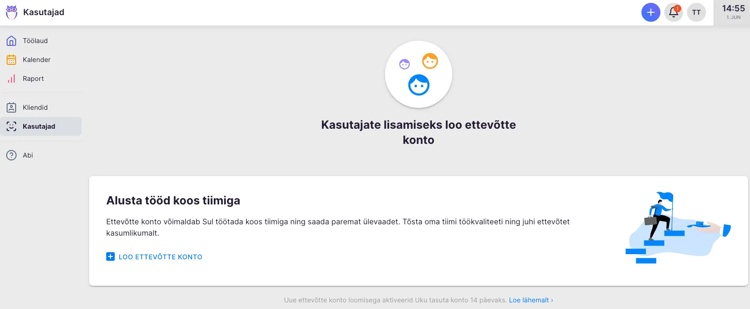Click the plus icon beside Loo ettevõtte konto

point(110,257)
